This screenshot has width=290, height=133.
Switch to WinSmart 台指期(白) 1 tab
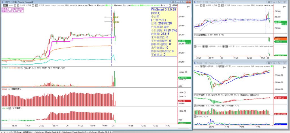coord(24,132)
